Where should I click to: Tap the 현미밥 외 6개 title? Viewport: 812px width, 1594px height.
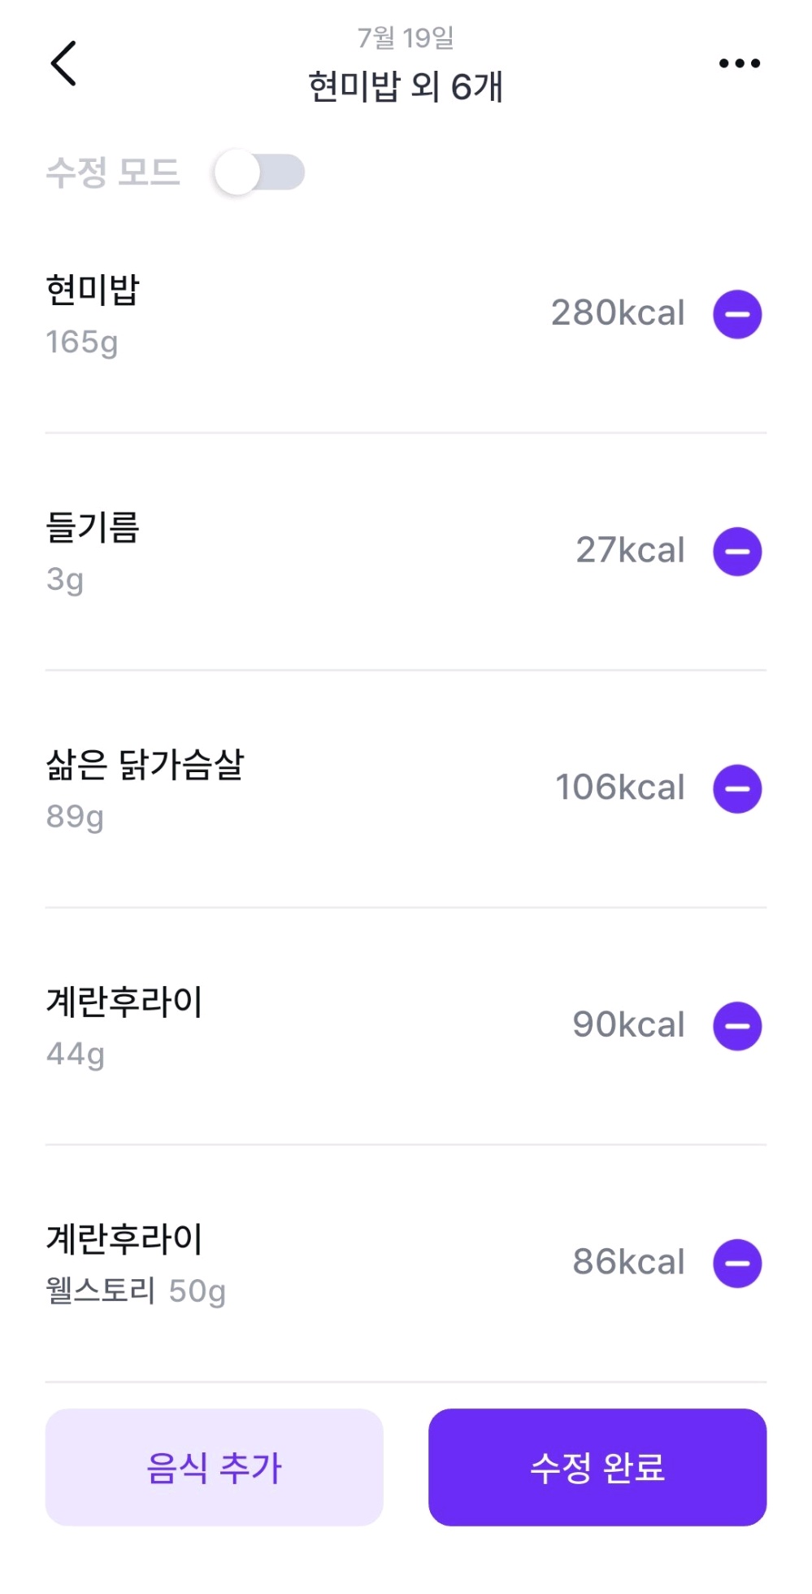point(406,86)
